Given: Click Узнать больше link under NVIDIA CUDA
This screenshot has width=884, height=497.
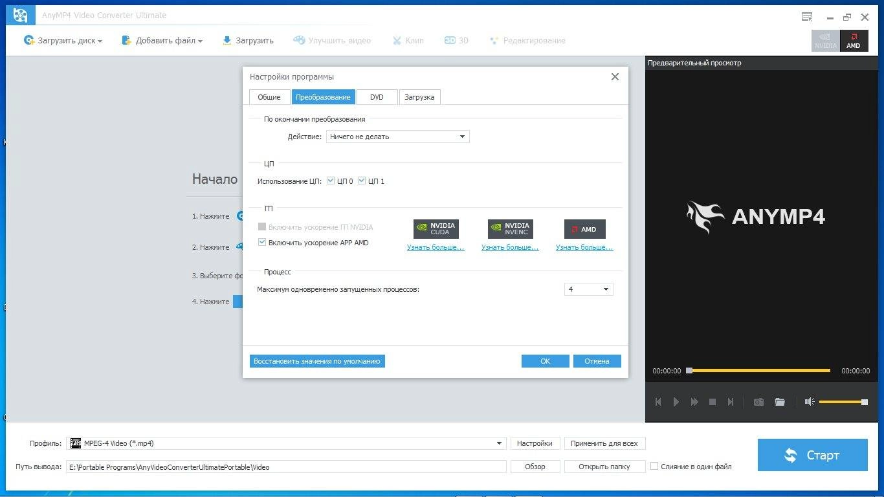Looking at the screenshot, I should coord(436,247).
